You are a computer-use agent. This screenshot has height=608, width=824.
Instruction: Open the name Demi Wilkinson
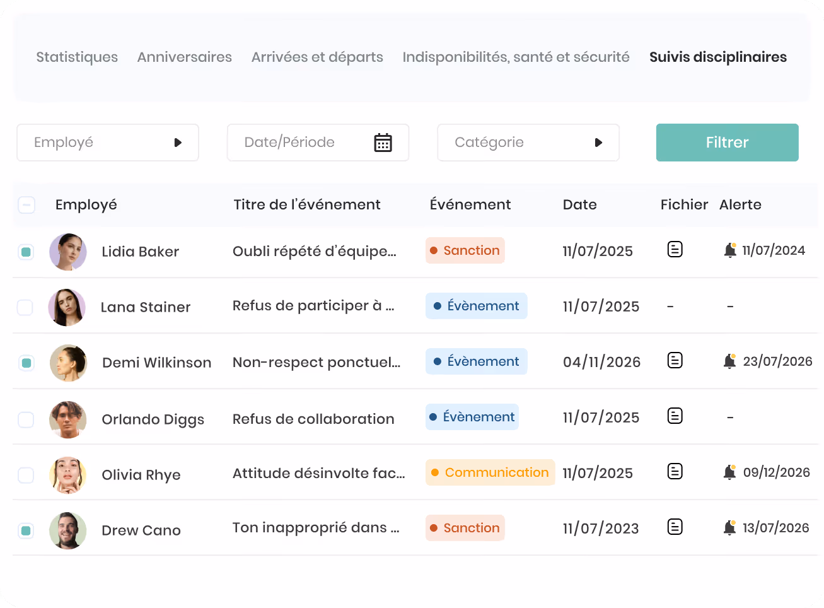pyautogui.click(x=157, y=363)
